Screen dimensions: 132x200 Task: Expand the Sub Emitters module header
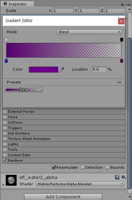[64, 133]
